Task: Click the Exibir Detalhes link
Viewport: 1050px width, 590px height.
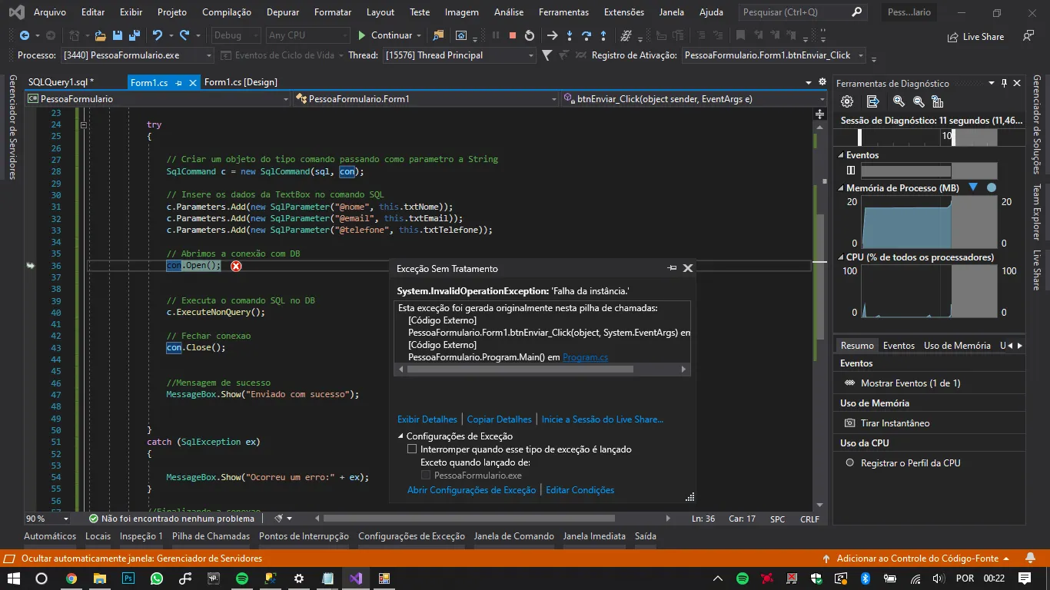Action: [x=427, y=419]
